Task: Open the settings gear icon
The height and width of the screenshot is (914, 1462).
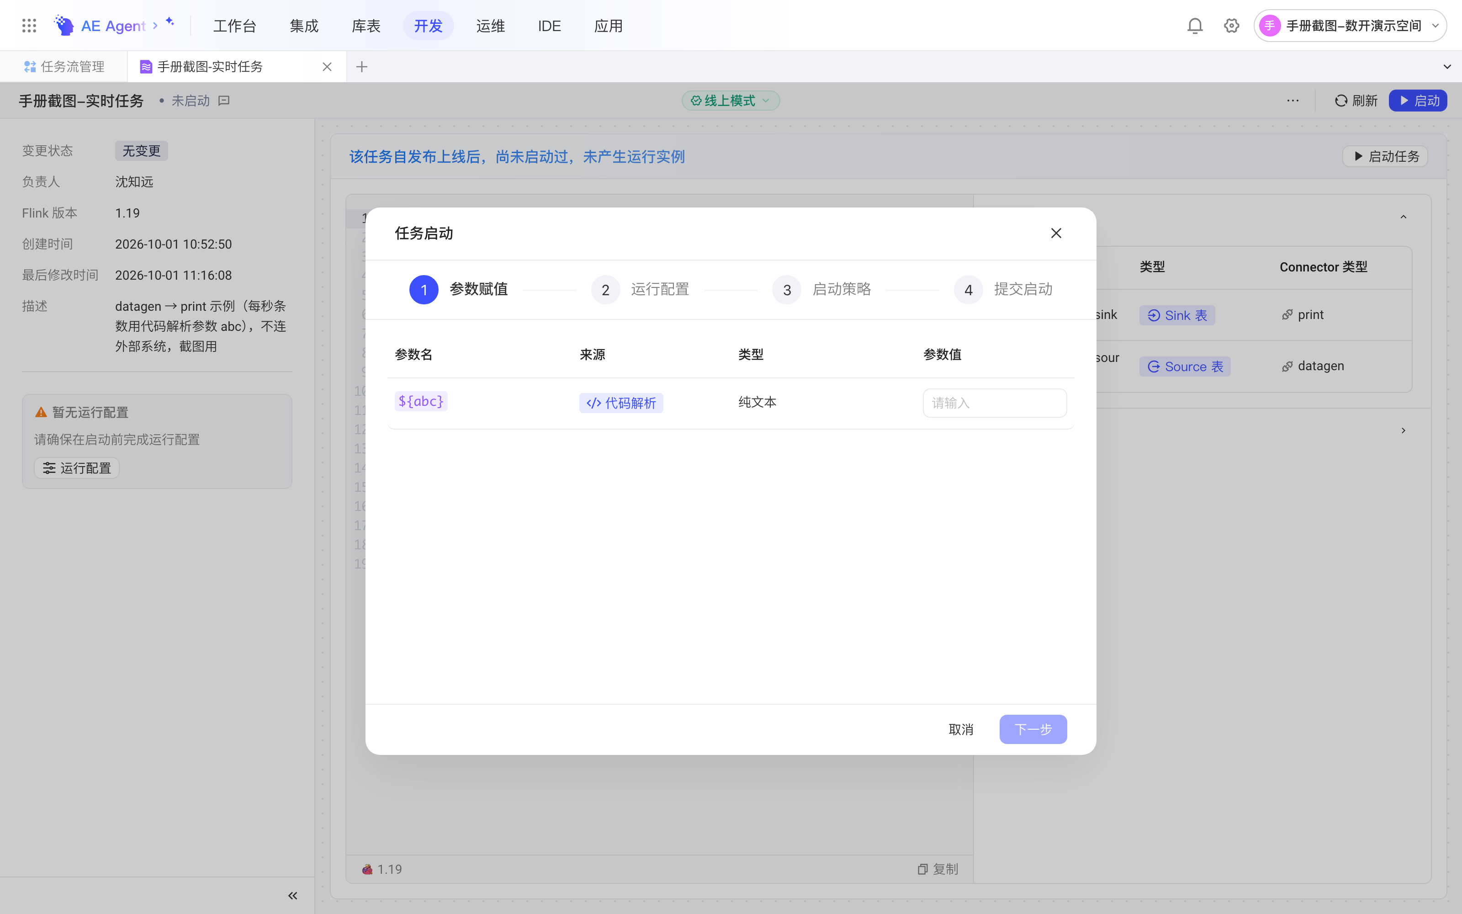Action: click(x=1231, y=26)
